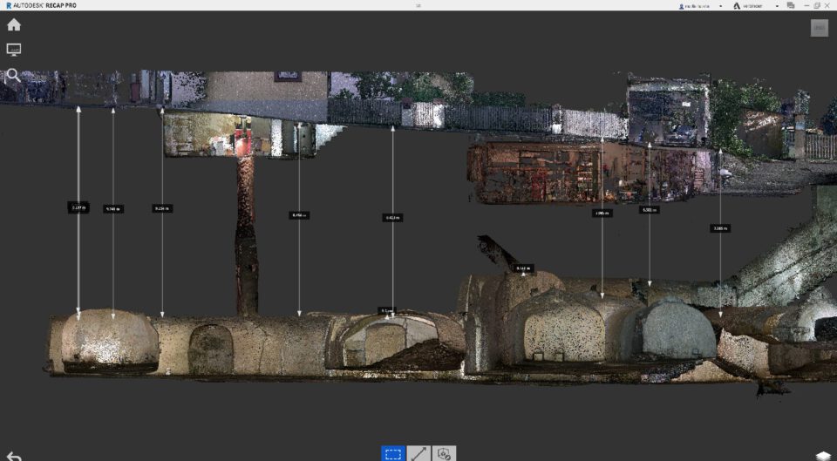Image resolution: width=837 pixels, height=461 pixels.
Task: Click the user profile avatar icon
Action: click(x=682, y=6)
